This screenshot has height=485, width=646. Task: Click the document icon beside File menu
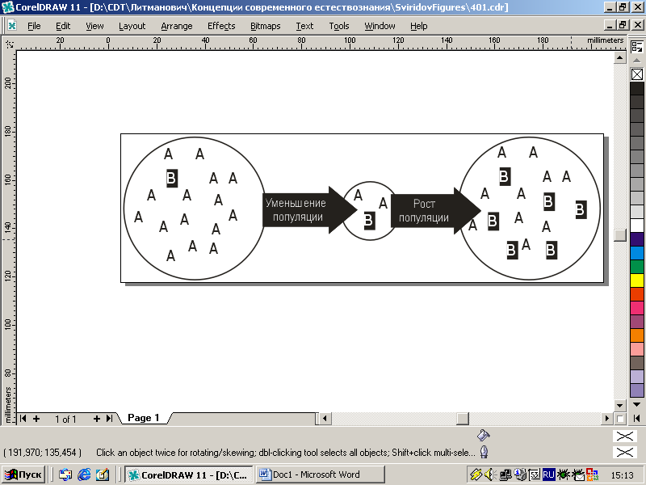pyautogui.click(x=12, y=26)
